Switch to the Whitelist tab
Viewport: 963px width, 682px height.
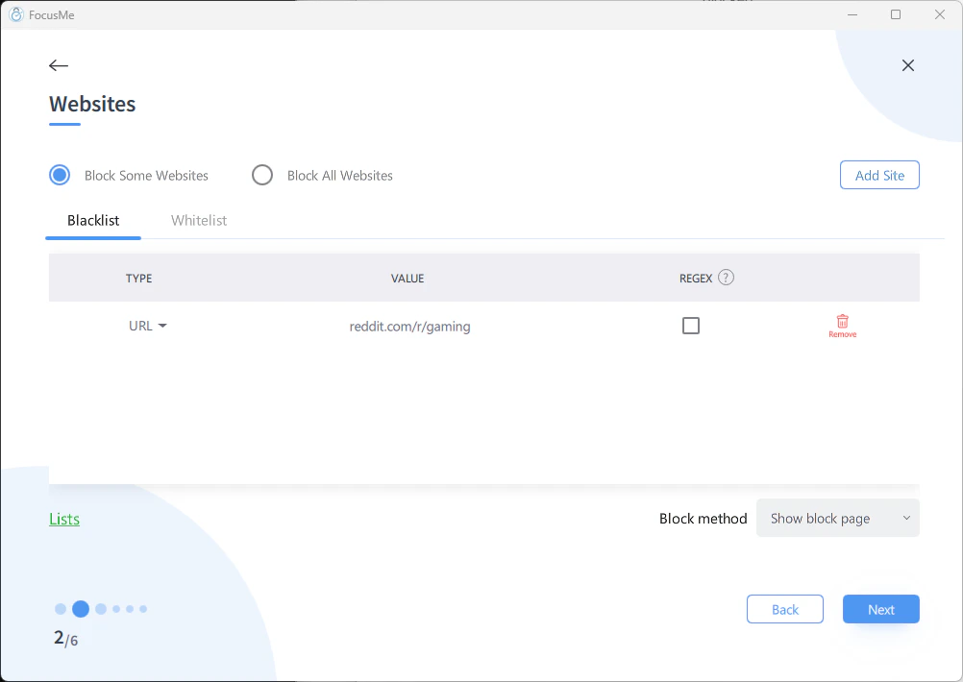[x=199, y=220]
